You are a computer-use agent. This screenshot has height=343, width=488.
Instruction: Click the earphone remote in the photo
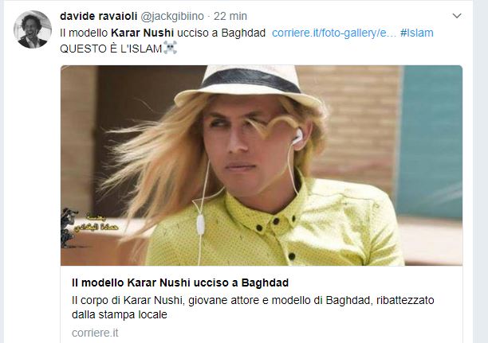pos(201,224)
